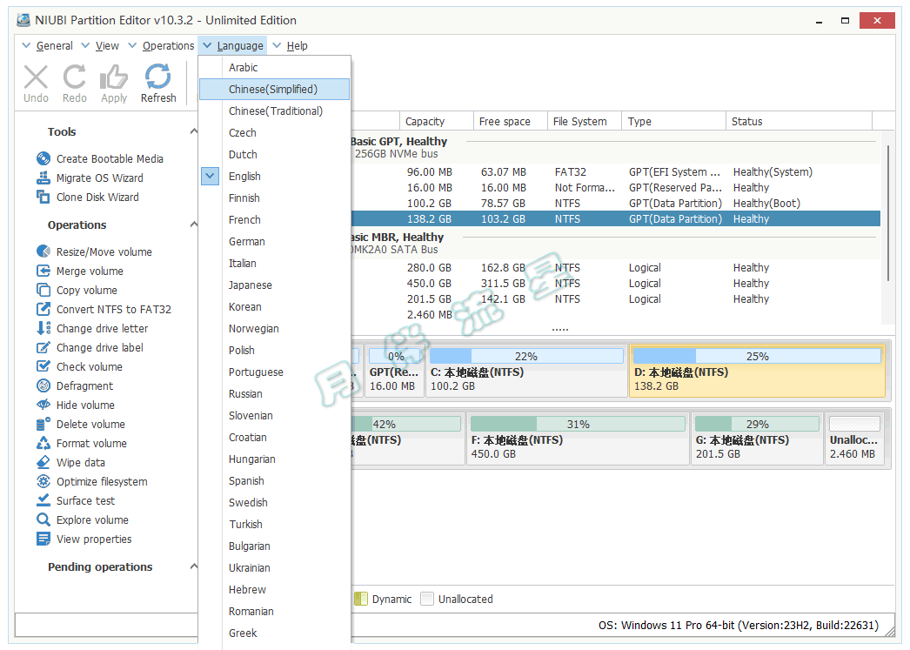Click the Status column header
Screen dimensions: 910x650
(800, 121)
